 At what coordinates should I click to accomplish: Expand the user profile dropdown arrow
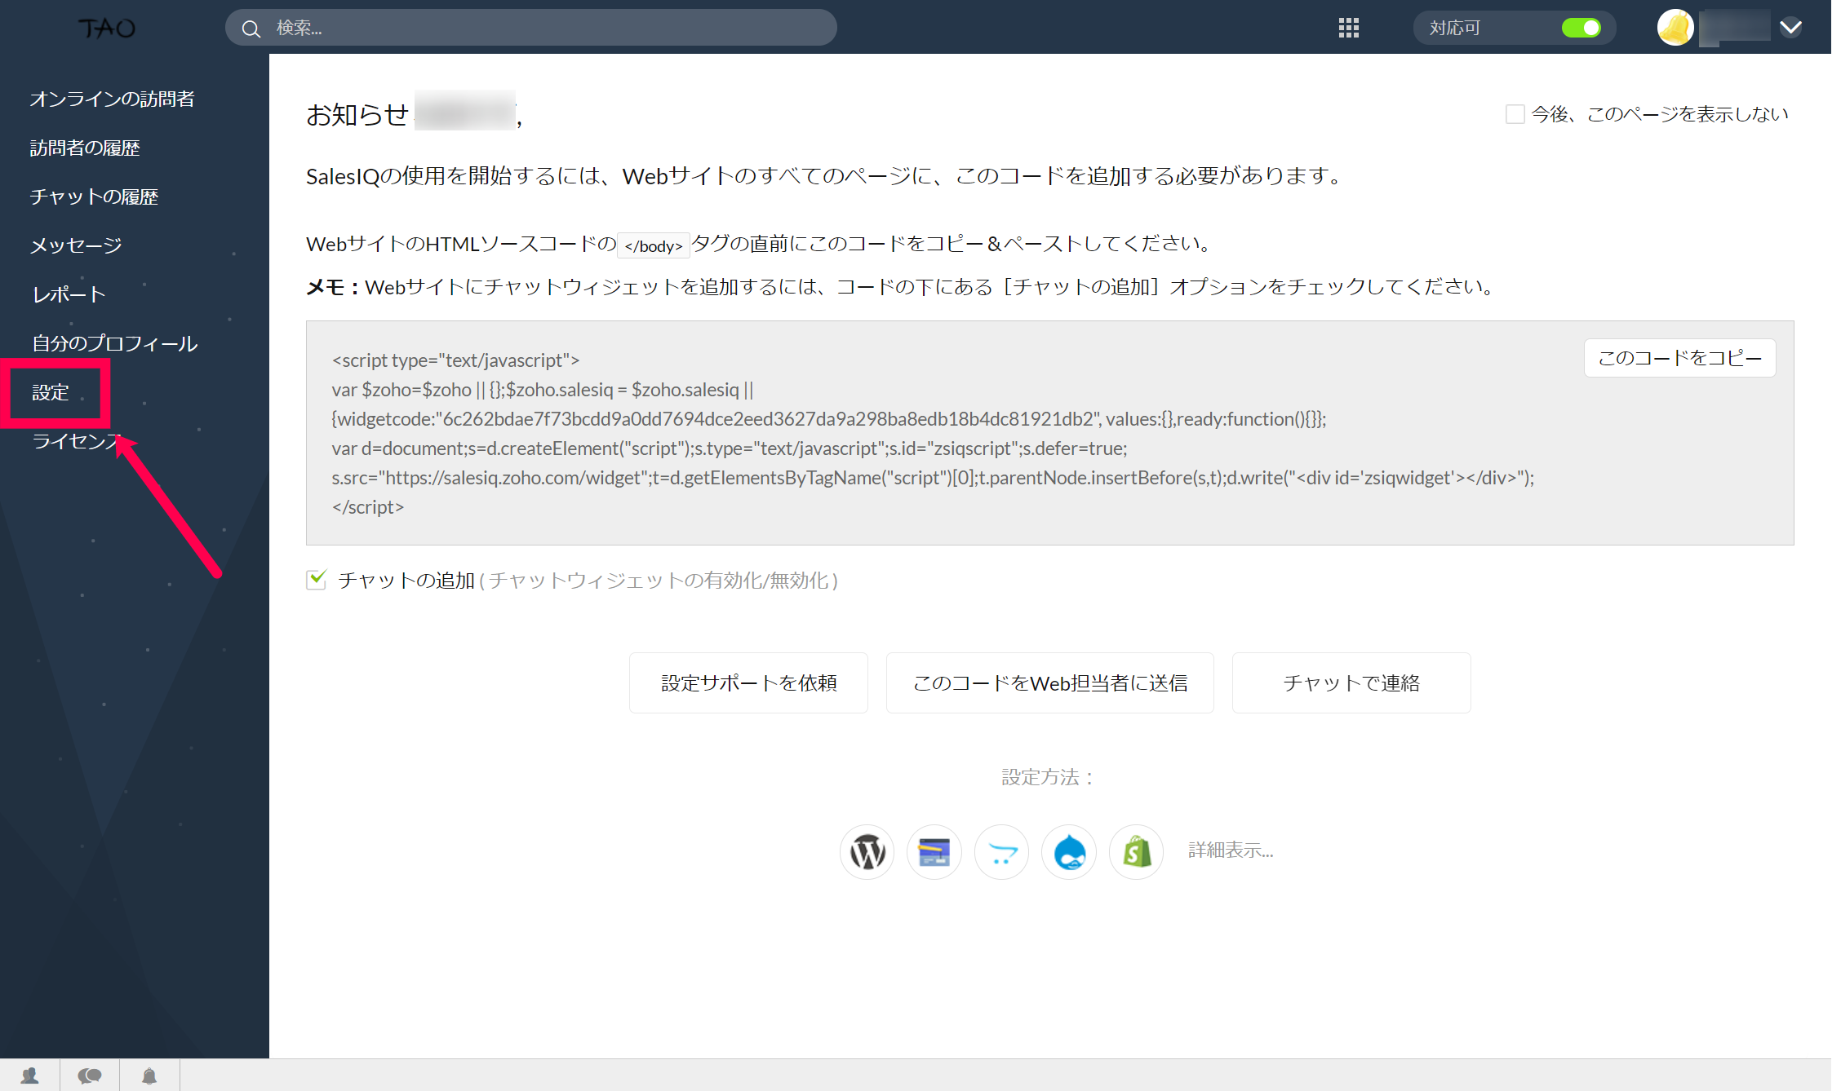tap(1791, 28)
